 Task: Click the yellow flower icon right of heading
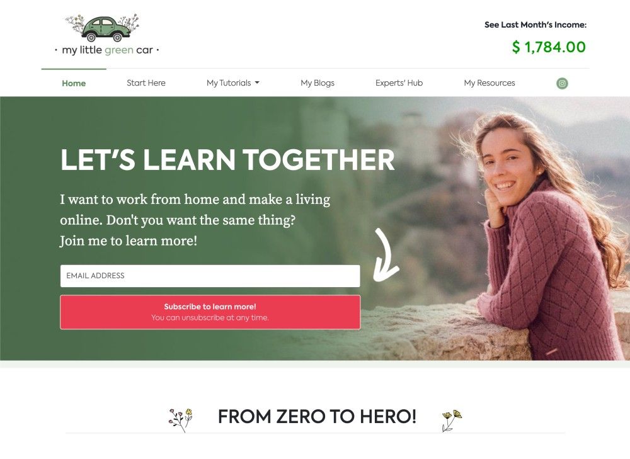(x=452, y=421)
